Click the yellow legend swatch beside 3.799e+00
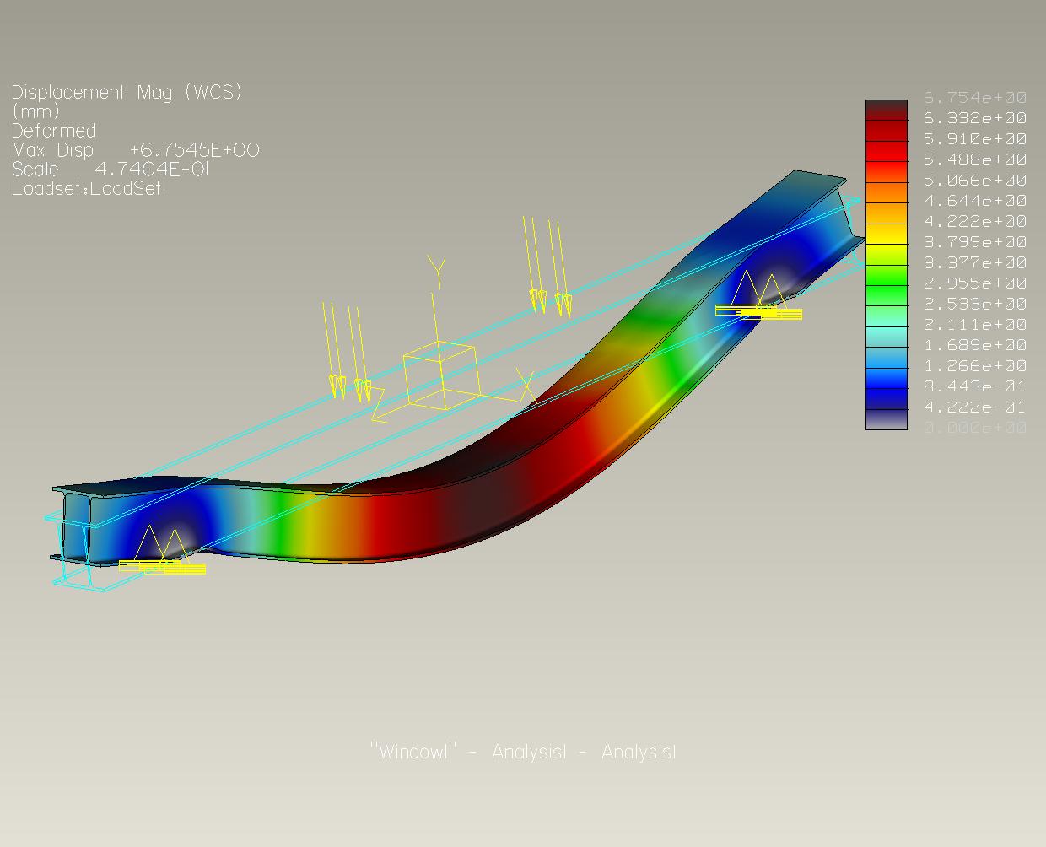Screen dimensions: 1046x847 click(x=887, y=234)
